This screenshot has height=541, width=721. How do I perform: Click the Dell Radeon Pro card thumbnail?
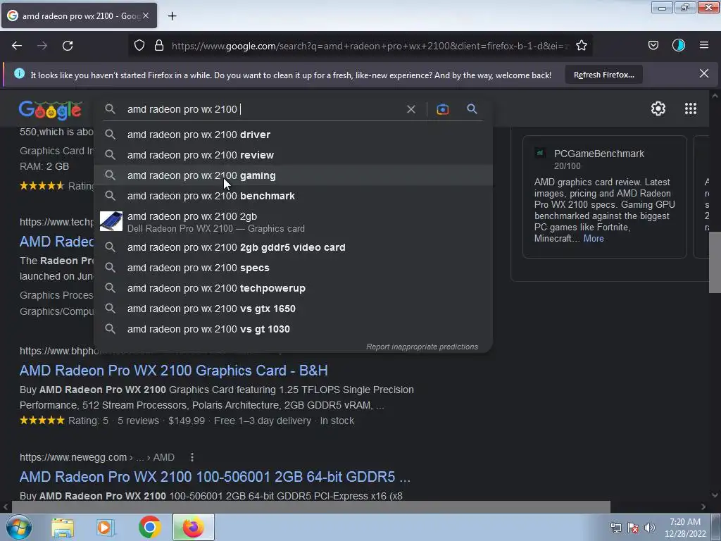111,221
